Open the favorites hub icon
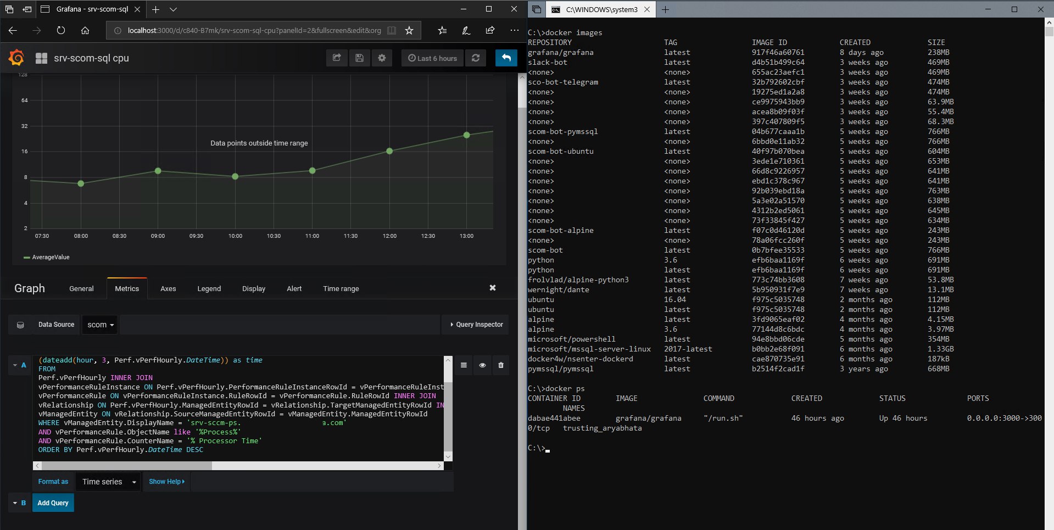Screen dimensions: 1054x530 pos(442,30)
